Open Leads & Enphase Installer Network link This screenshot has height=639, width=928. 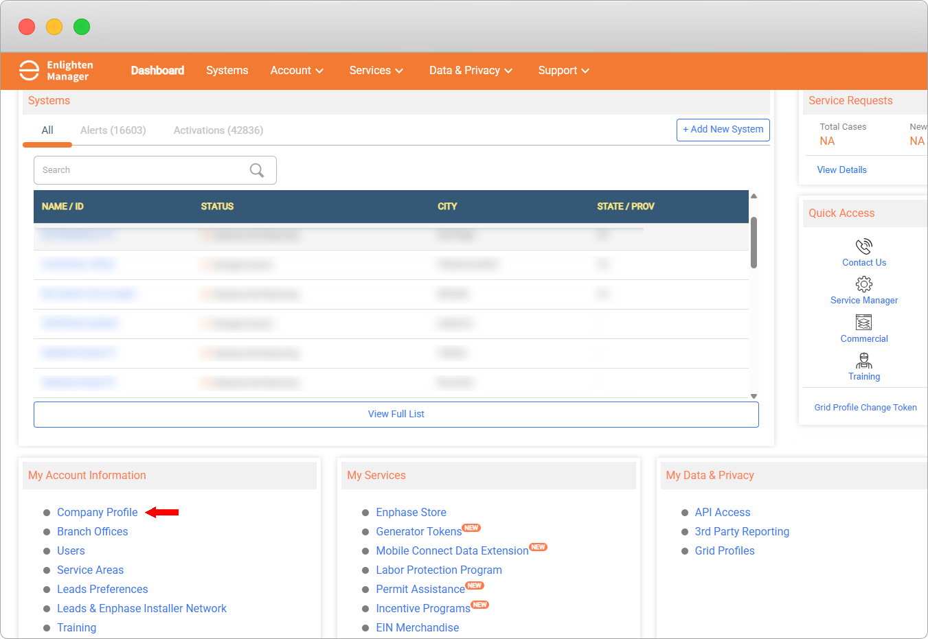pos(142,609)
